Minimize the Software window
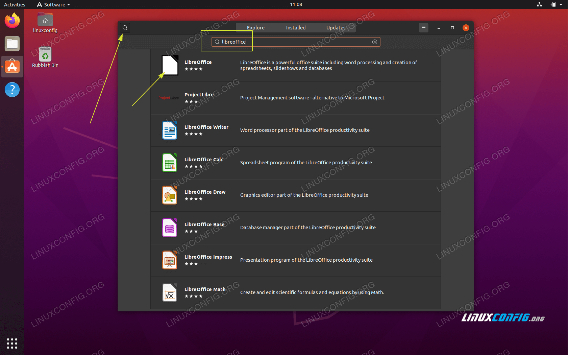568x355 pixels. tap(439, 28)
